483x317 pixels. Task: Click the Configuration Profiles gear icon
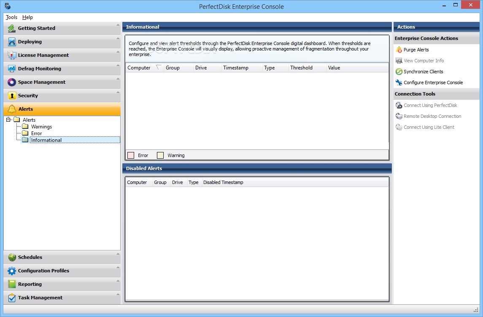click(x=12, y=271)
